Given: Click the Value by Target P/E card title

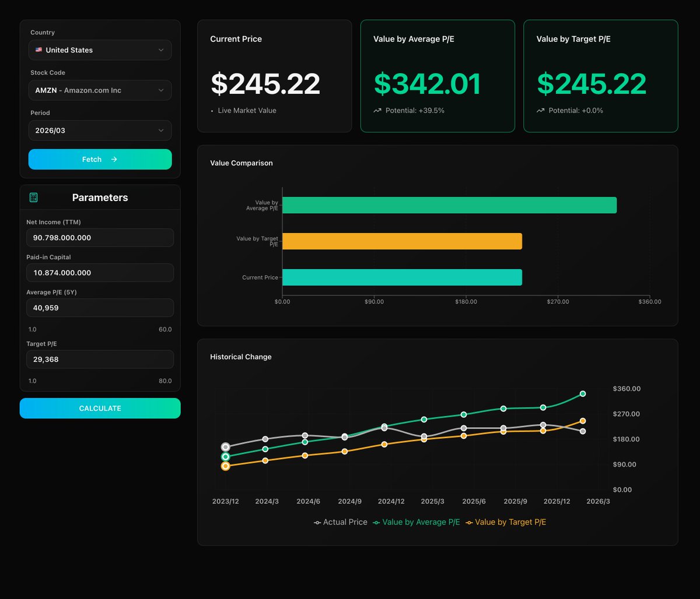Looking at the screenshot, I should 573,39.
